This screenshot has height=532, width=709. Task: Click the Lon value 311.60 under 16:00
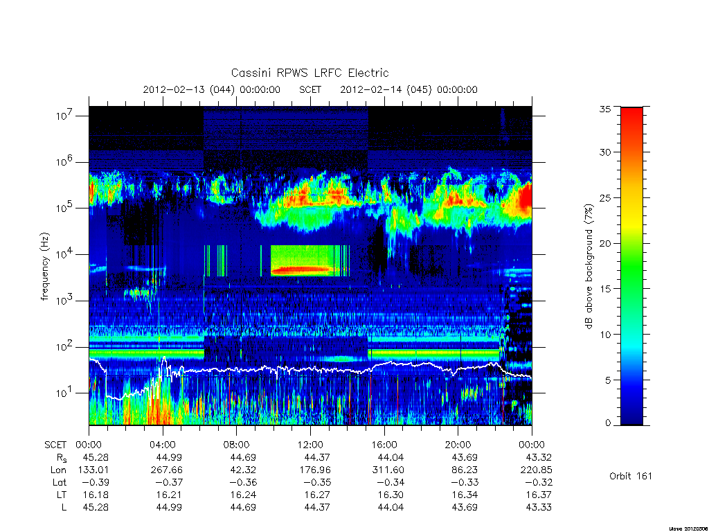pos(388,470)
